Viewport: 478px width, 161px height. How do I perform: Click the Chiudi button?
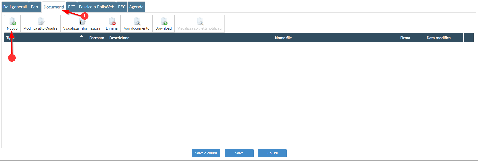pyautogui.click(x=272, y=153)
